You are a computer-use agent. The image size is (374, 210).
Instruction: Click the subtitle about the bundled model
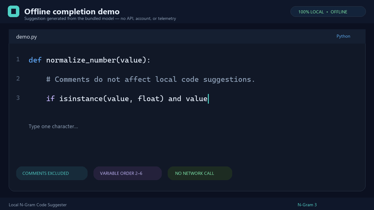pos(100,19)
